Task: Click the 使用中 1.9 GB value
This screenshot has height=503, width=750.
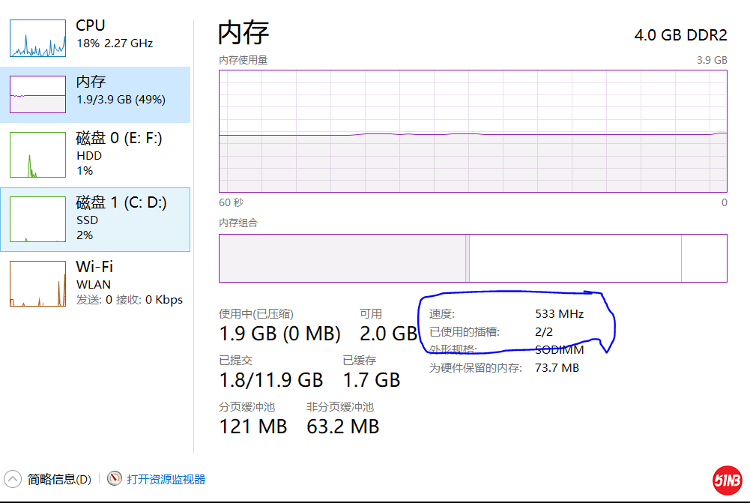Action: click(279, 334)
